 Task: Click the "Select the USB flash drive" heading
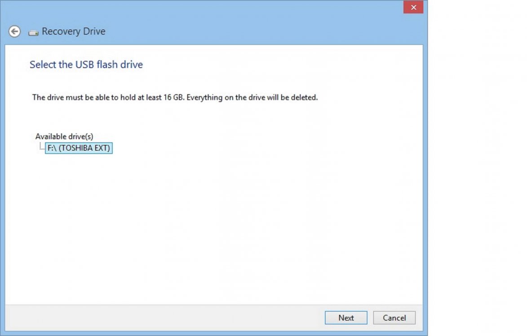86,65
